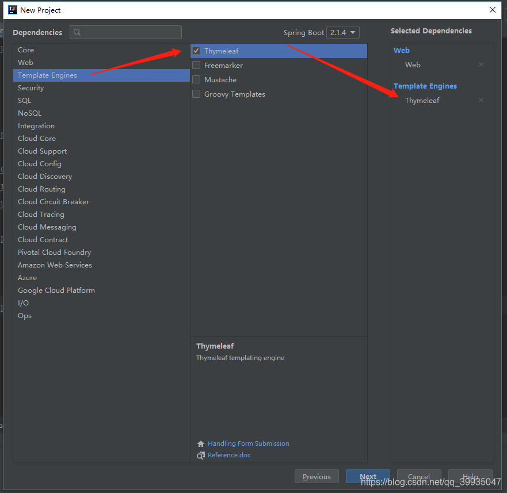The width and height of the screenshot is (507, 493).
Task: Remove Thymeleaf from selected dependencies
Action: pyautogui.click(x=481, y=100)
